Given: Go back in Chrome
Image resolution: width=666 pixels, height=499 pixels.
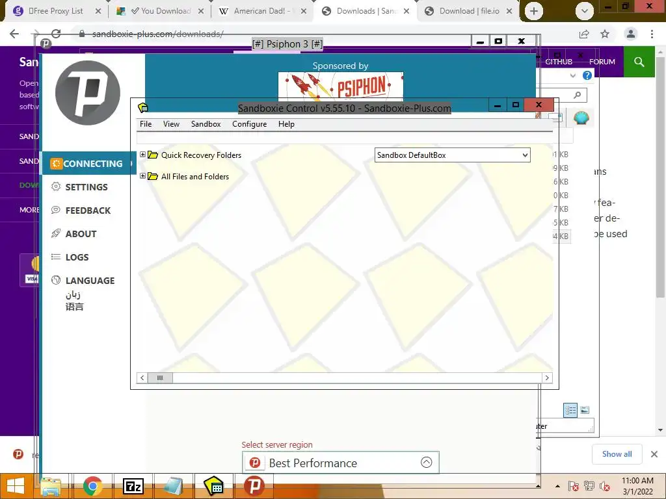Looking at the screenshot, I should 14,34.
